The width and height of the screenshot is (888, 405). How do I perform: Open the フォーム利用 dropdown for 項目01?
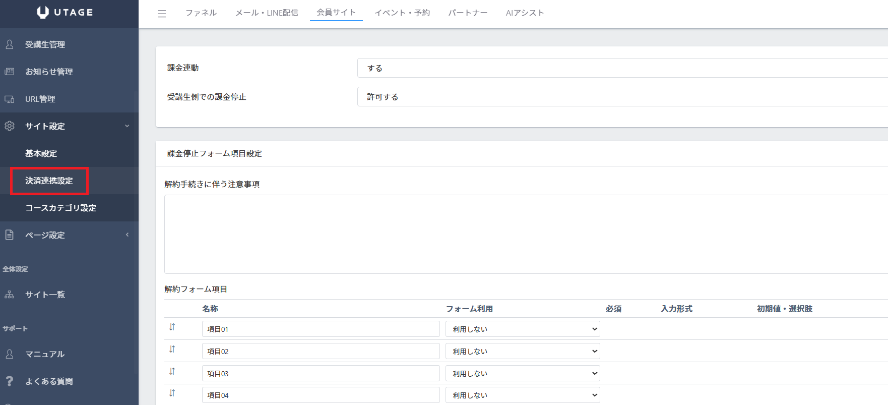[x=523, y=329]
